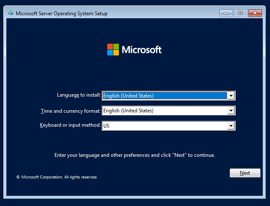The image size is (270, 206).
Task: Open the Time and currency format dropdown arrow
Action: click(x=231, y=111)
